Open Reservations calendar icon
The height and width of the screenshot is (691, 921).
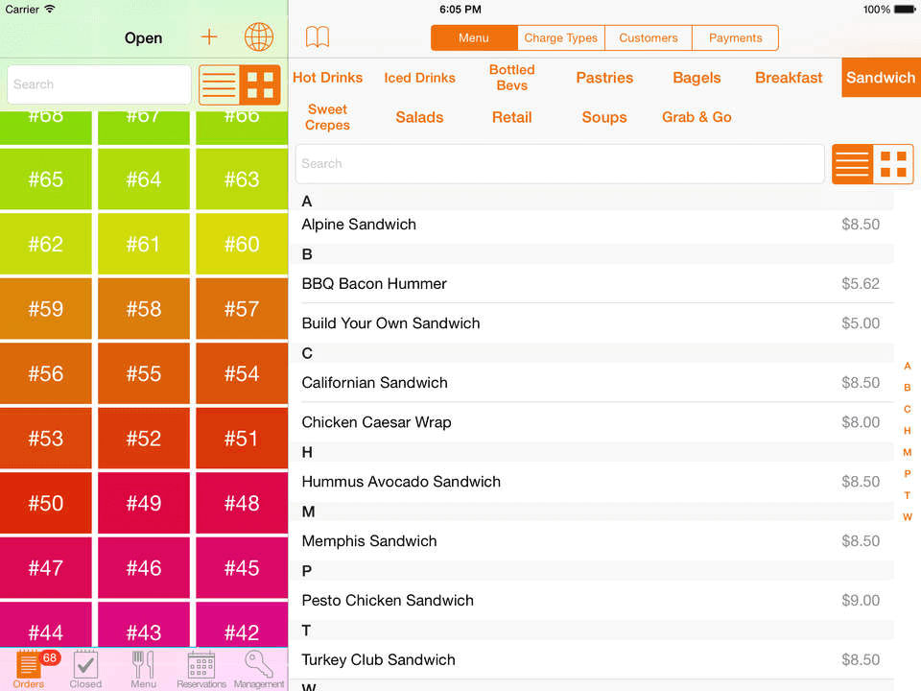[201, 669]
